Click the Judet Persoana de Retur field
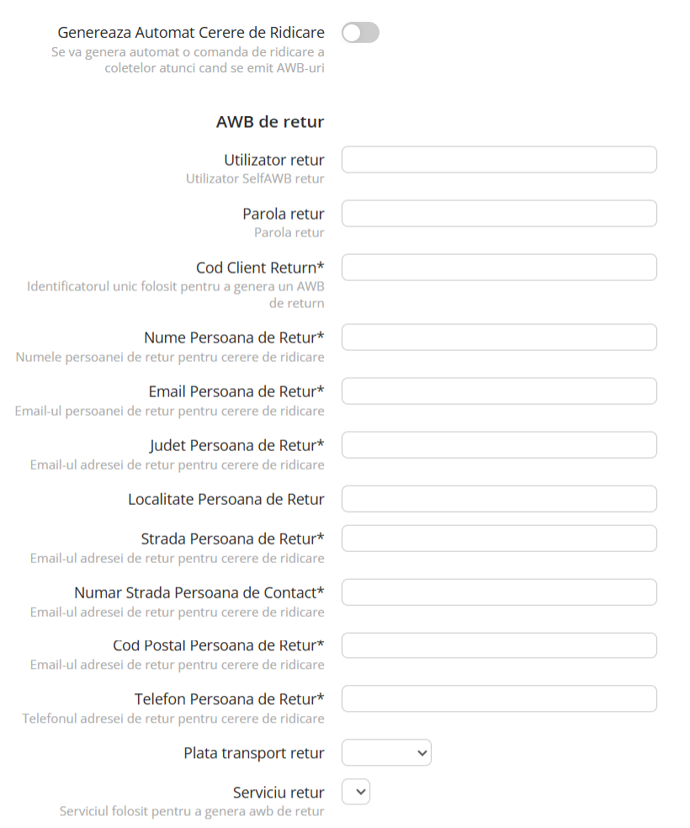The width and height of the screenshot is (690, 828). 498,444
